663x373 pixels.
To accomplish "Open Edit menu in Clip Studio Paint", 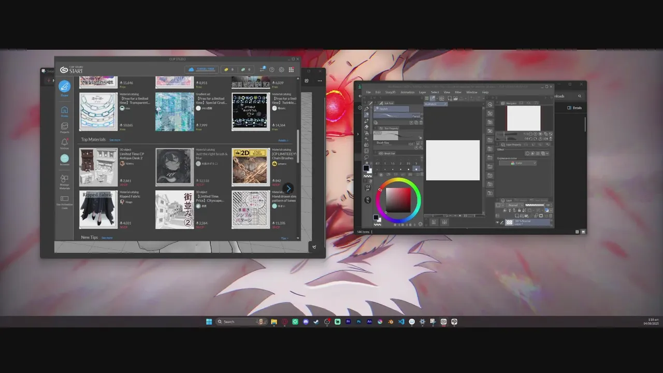I will [378, 92].
